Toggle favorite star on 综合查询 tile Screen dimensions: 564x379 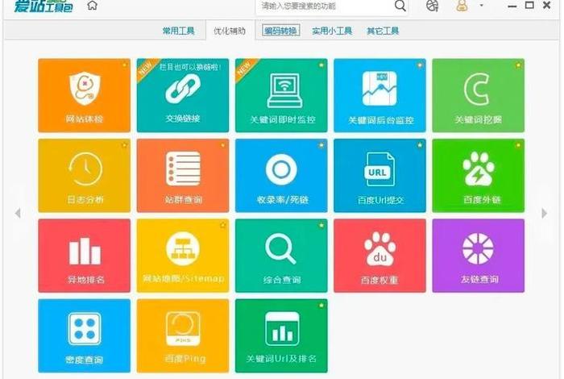coord(321,225)
